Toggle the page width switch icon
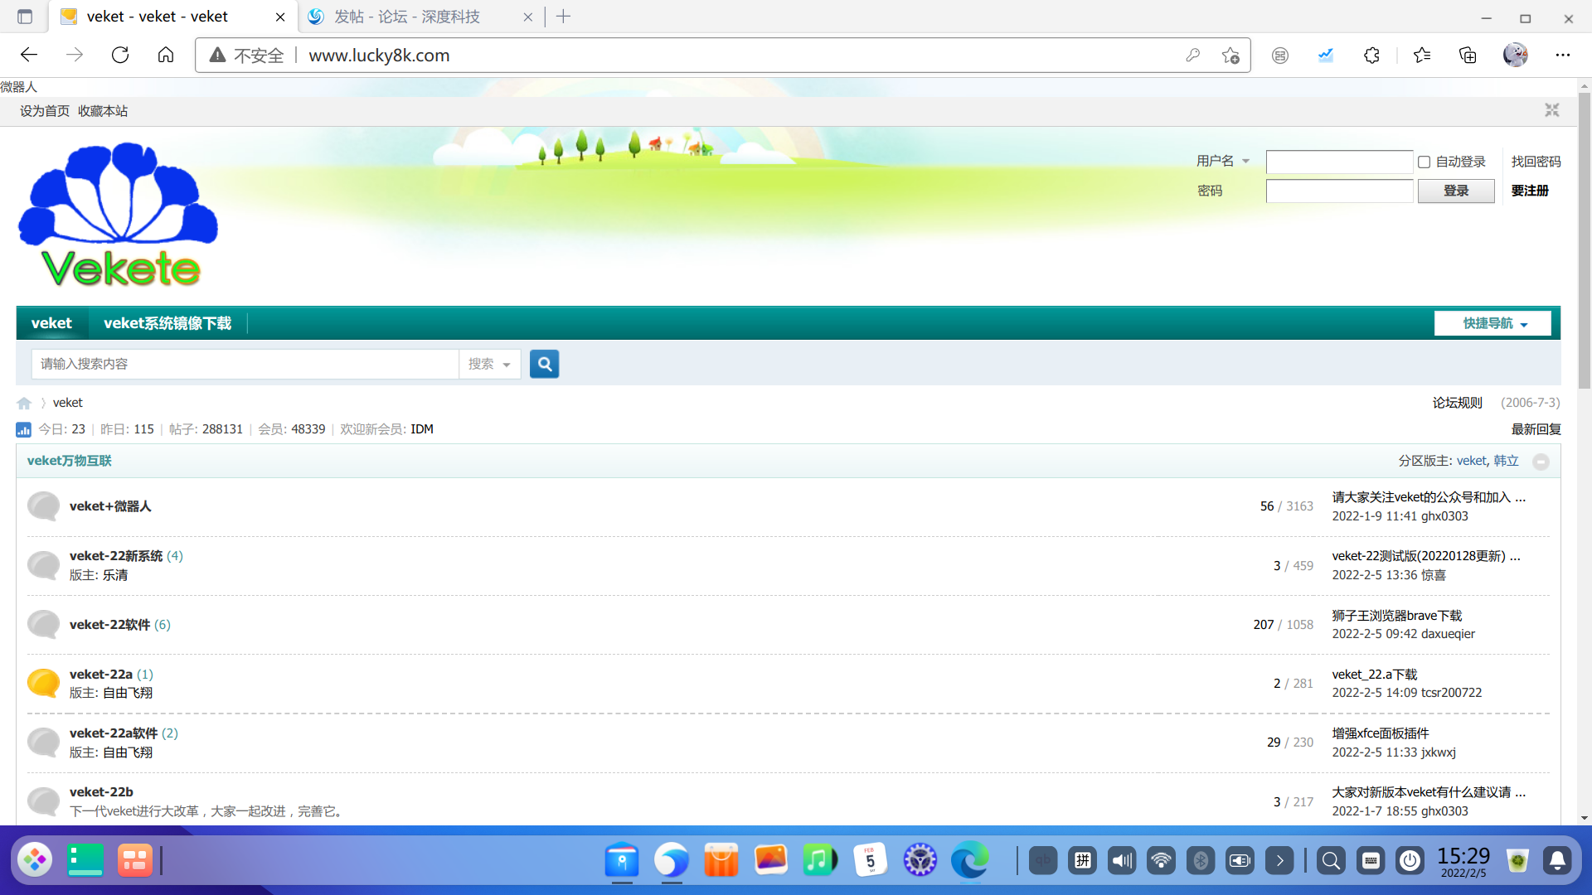This screenshot has height=895, width=1592. [1551, 110]
